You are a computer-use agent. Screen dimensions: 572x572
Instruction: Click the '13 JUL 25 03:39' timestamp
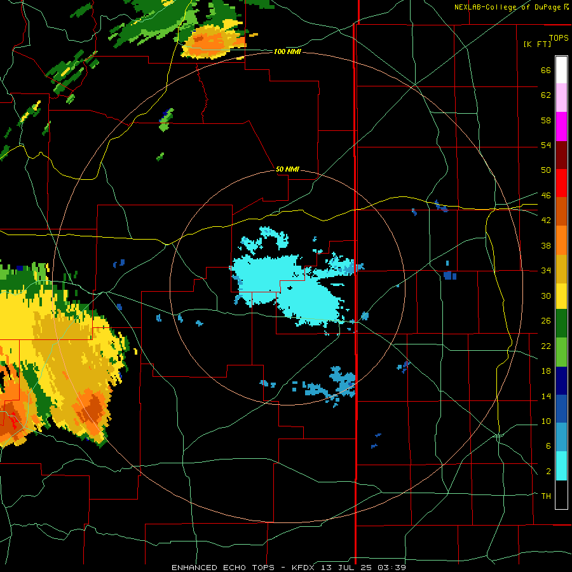(x=364, y=568)
